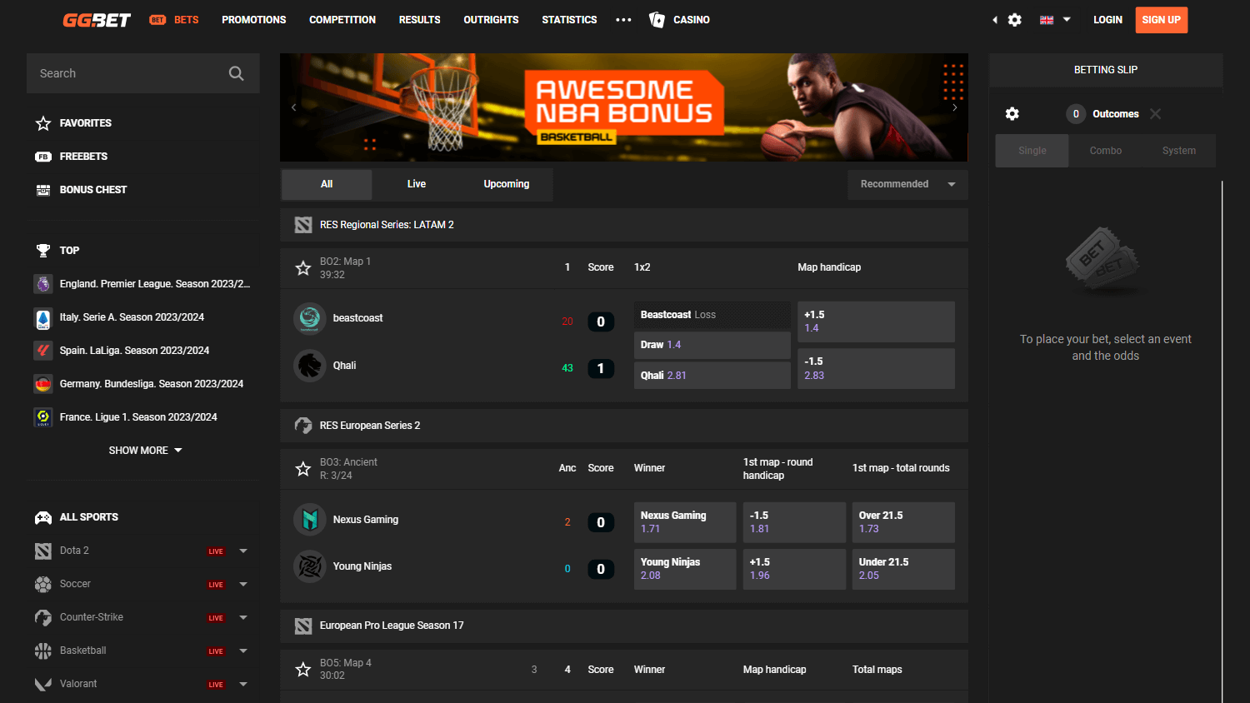Click the Nexus Gaming team logo
Image resolution: width=1250 pixels, height=703 pixels.
coord(310,520)
